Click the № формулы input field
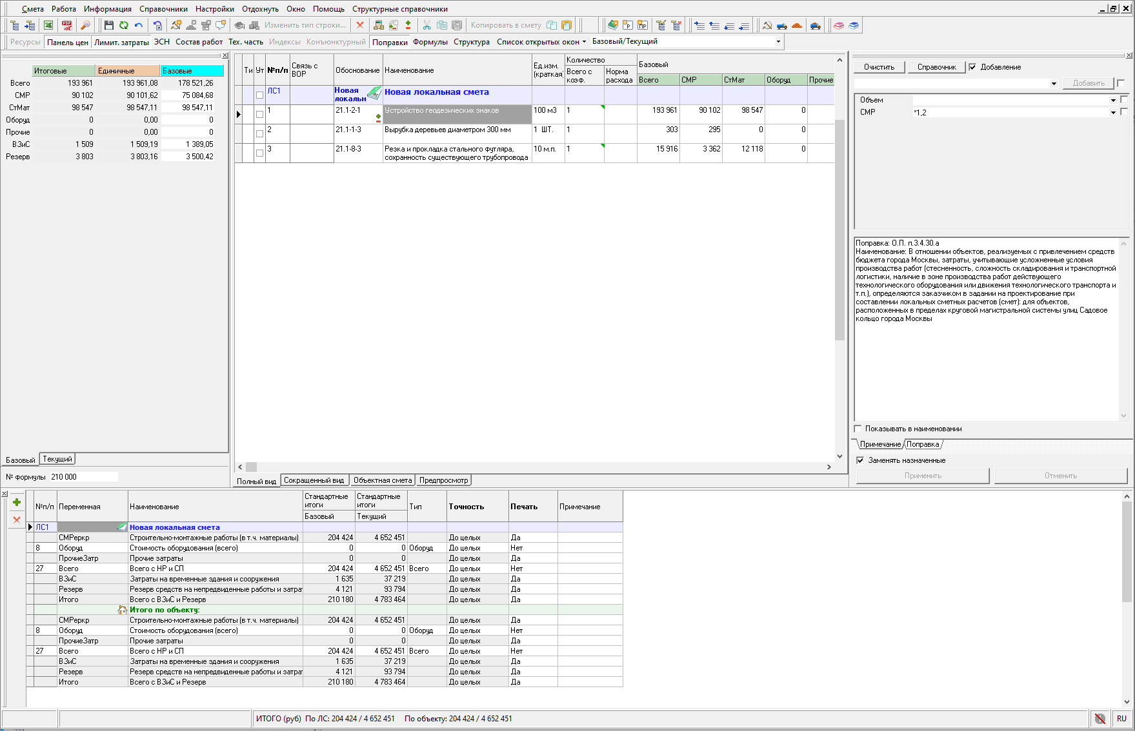This screenshot has width=1135, height=731. click(x=84, y=477)
